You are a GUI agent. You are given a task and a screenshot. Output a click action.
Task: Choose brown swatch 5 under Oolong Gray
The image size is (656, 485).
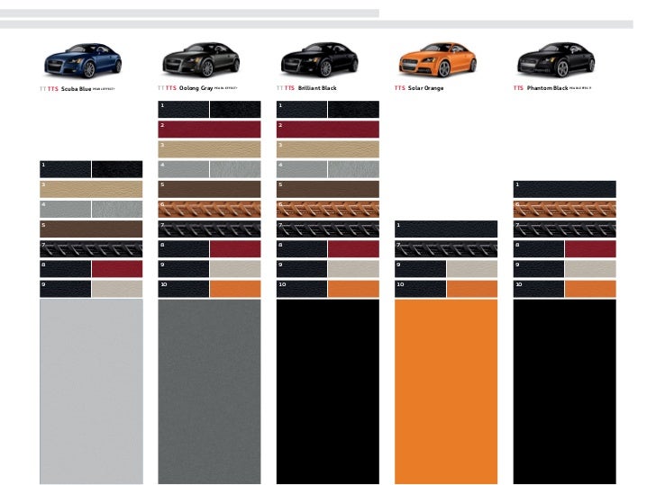209,189
